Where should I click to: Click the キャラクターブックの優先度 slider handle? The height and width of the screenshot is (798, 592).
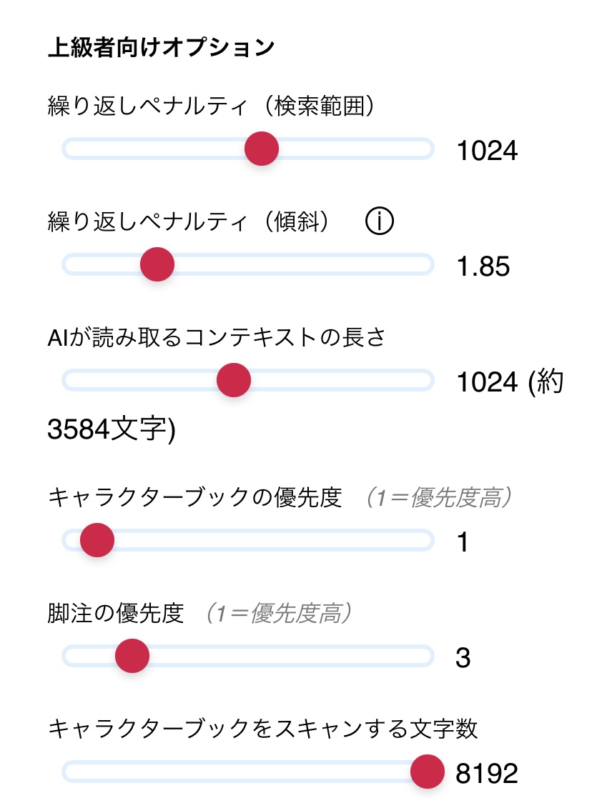click(x=97, y=539)
